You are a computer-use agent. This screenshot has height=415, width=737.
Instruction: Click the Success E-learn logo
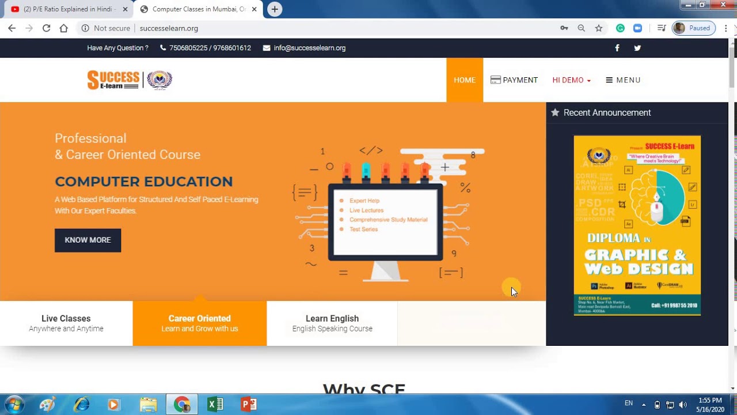pos(130,80)
